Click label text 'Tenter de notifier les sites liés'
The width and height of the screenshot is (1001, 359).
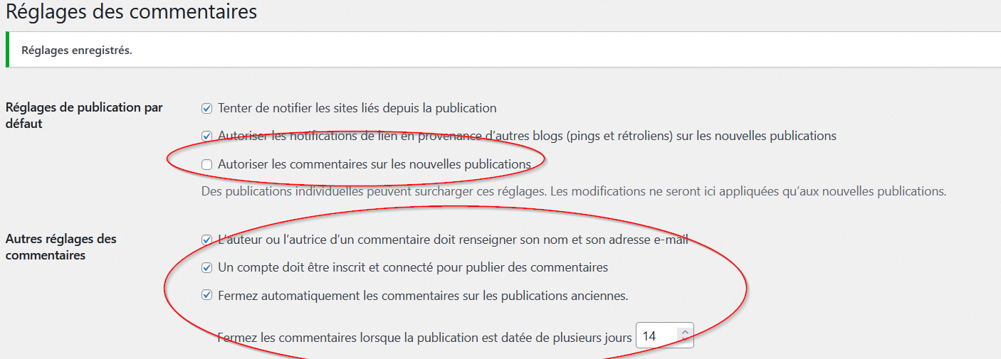pyautogui.click(x=357, y=109)
